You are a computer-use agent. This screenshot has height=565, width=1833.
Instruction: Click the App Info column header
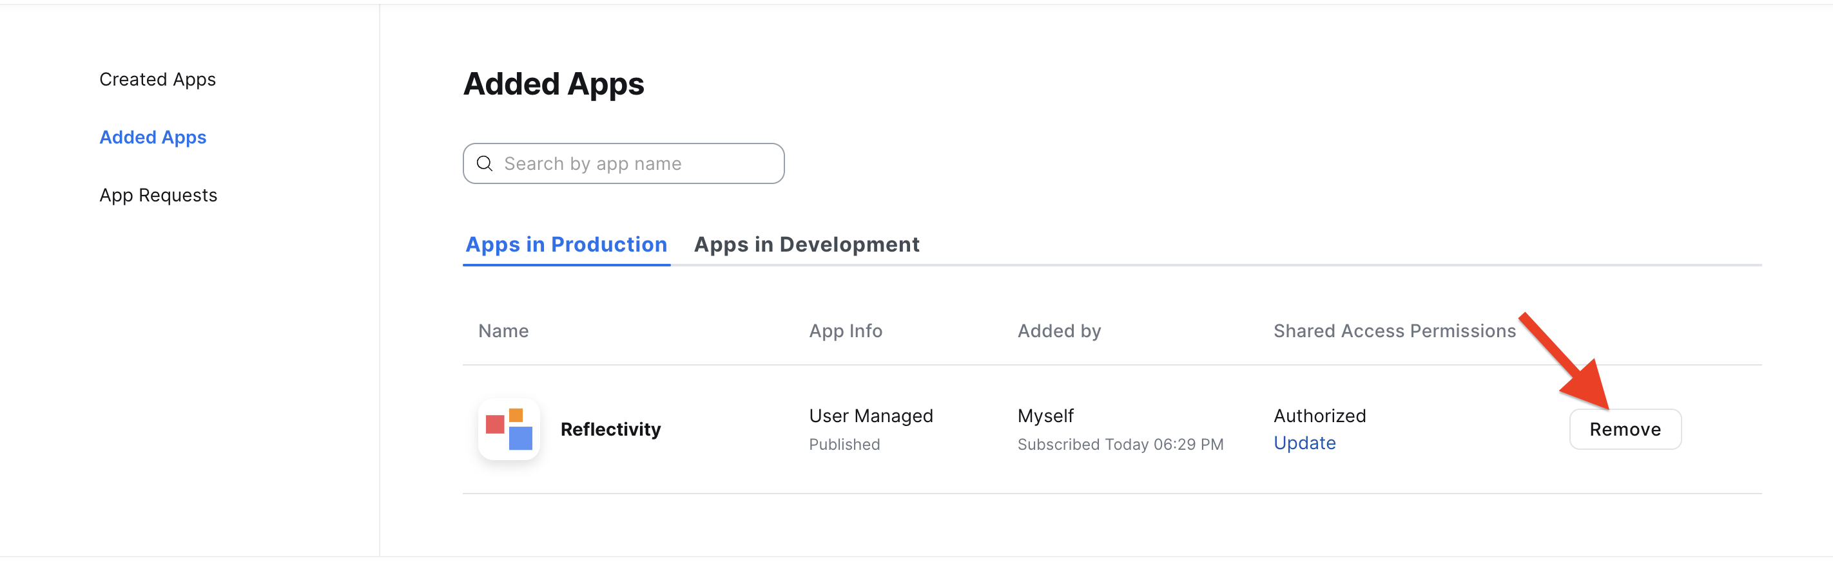click(x=846, y=331)
